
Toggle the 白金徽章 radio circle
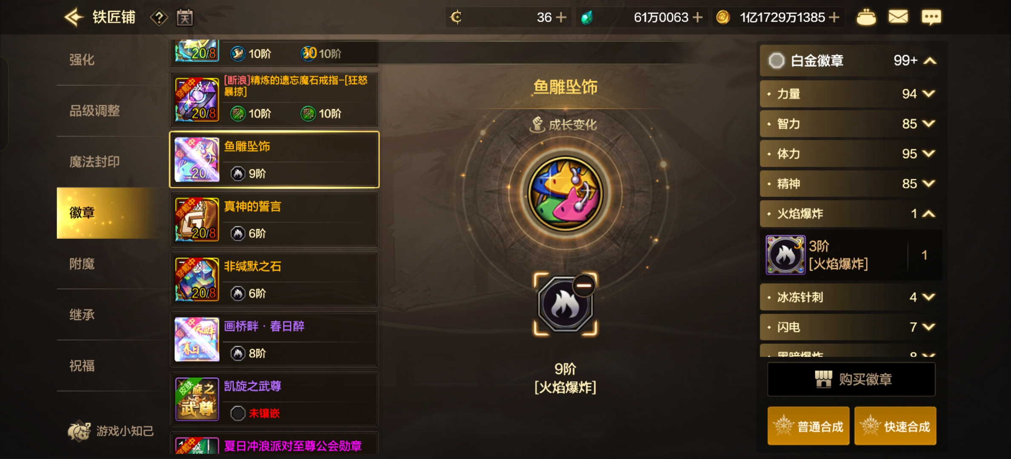click(776, 60)
